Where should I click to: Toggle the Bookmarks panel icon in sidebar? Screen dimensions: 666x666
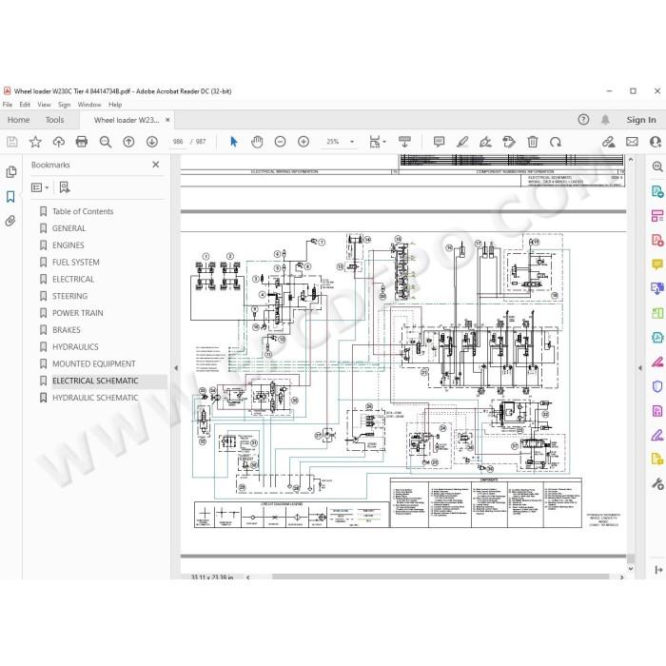click(10, 197)
